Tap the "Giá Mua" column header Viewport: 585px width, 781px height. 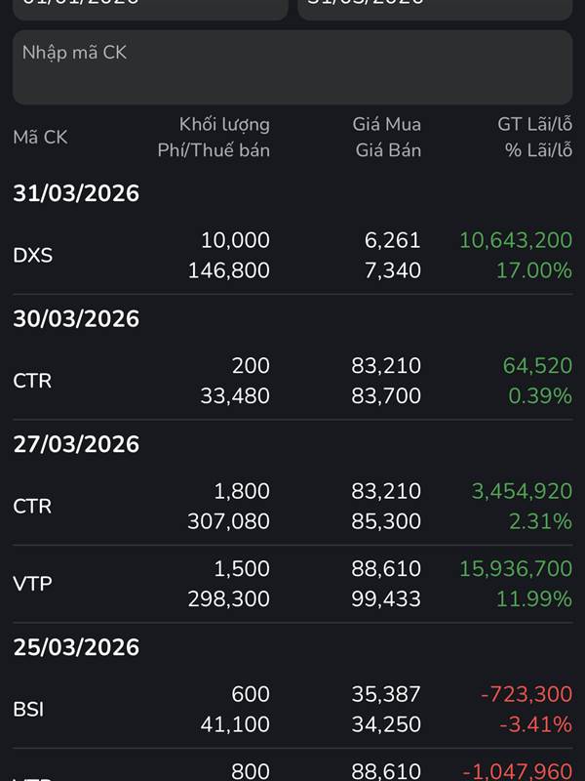tap(387, 125)
